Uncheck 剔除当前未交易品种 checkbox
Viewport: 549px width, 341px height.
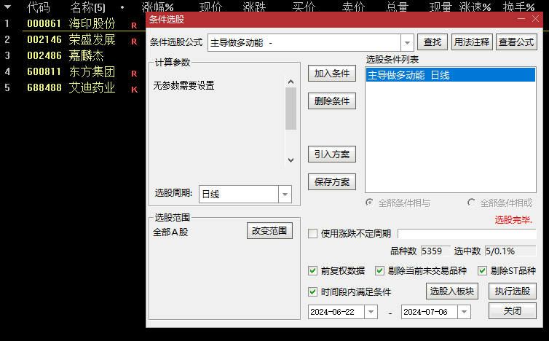pos(379,270)
